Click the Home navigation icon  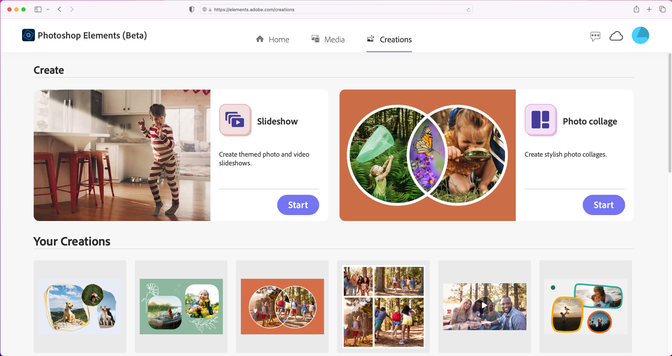point(259,39)
